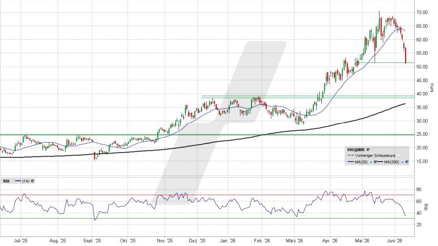Click the Sept. '25 date label
This screenshot has width=438, height=246.
[92, 241]
